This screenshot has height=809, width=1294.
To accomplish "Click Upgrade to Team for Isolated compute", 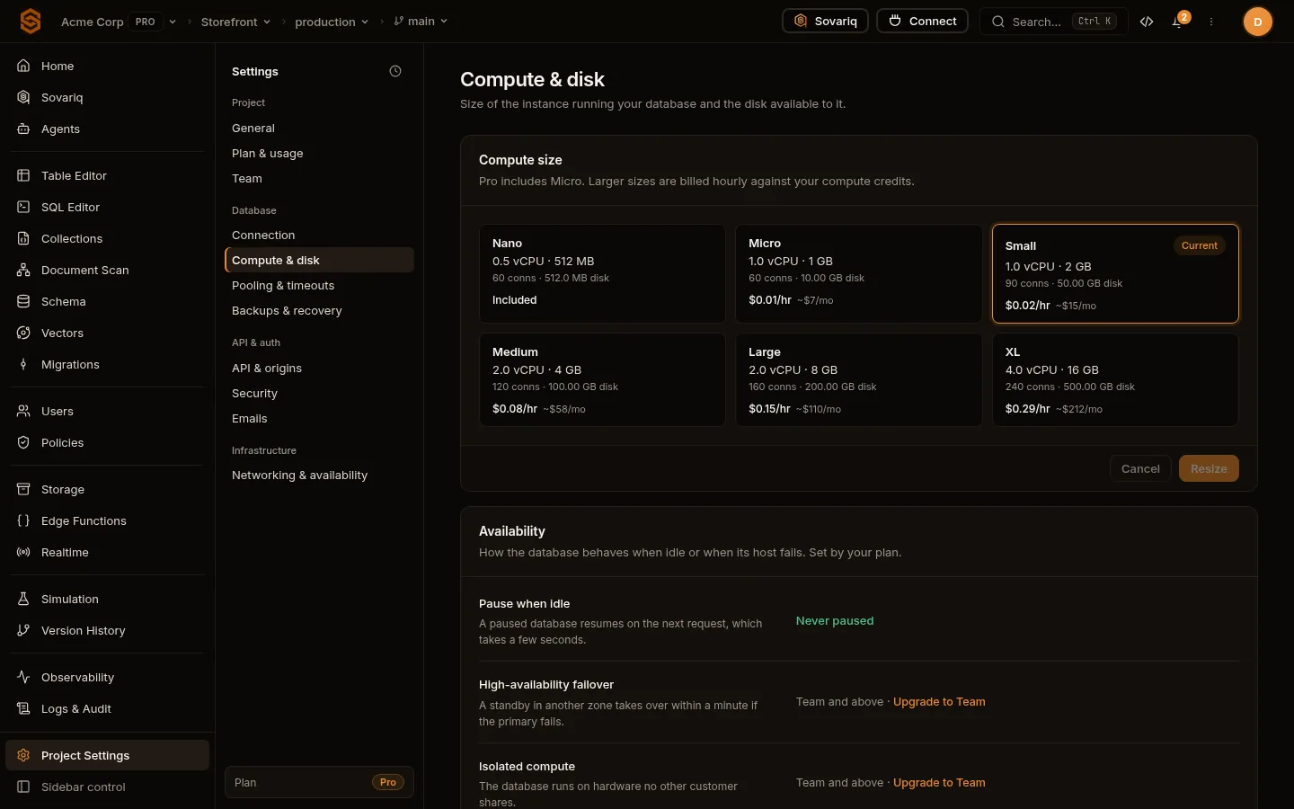I will 939,783.
